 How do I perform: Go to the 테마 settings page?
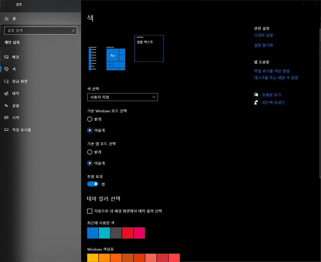[40, 93]
